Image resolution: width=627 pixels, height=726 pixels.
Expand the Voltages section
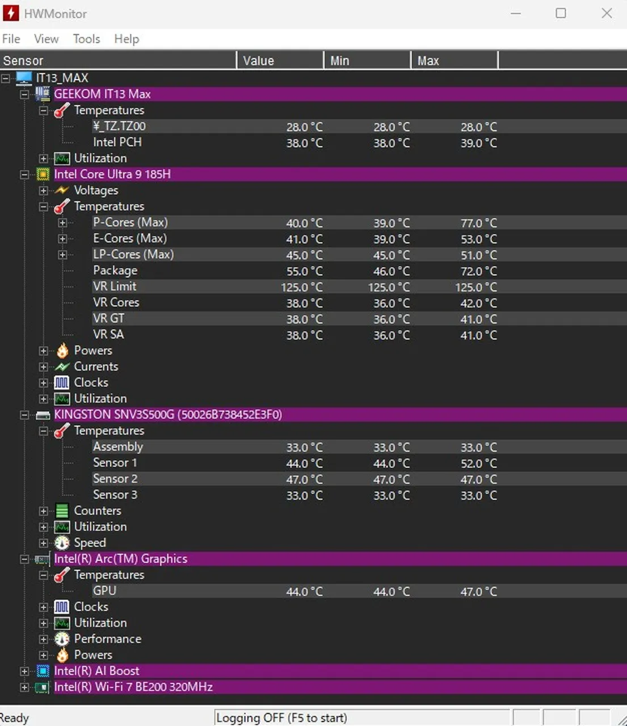(44, 191)
